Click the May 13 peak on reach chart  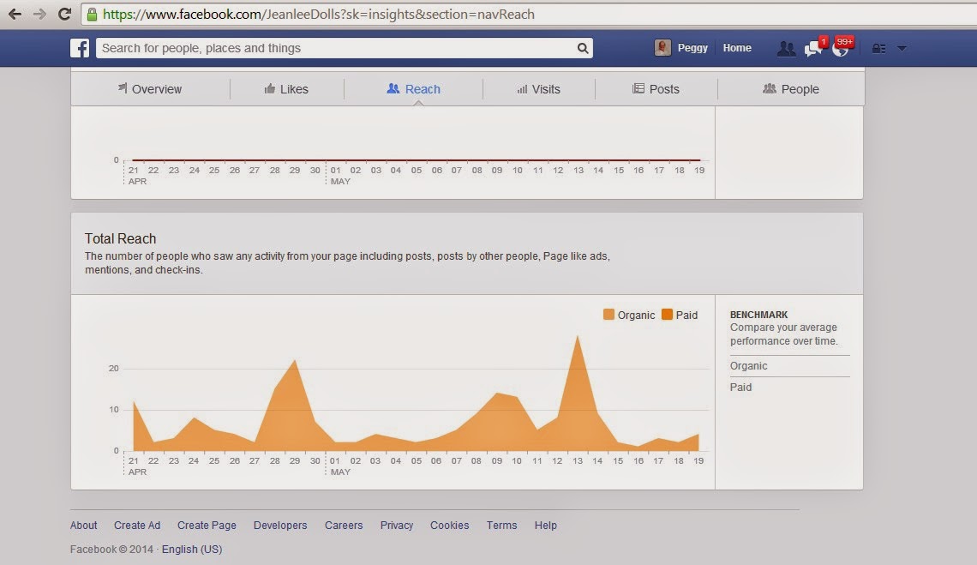click(x=578, y=338)
